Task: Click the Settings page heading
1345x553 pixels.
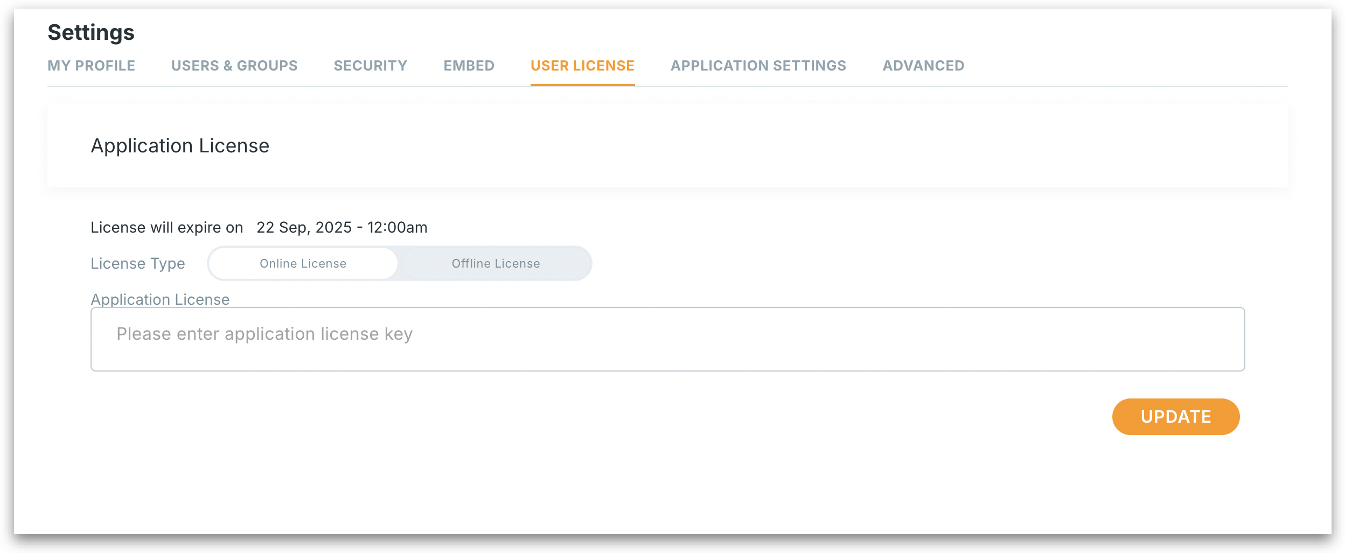Action: pyautogui.click(x=91, y=32)
